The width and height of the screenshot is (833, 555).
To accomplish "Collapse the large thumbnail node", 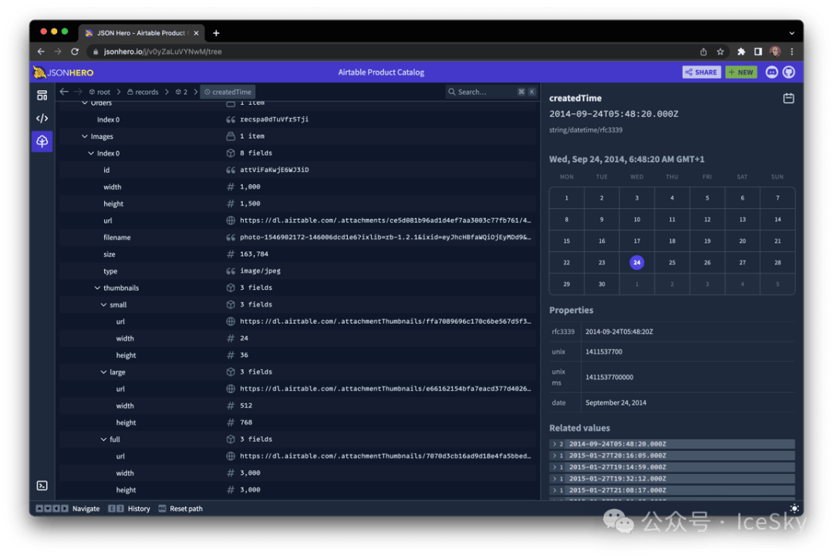I will click(103, 372).
